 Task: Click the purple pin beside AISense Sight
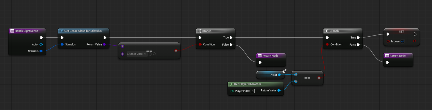[122, 54]
